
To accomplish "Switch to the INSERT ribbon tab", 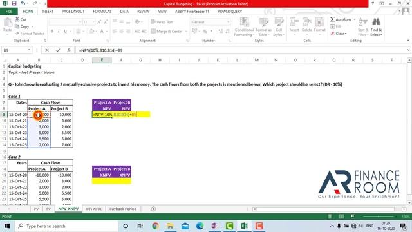I will coord(48,12).
